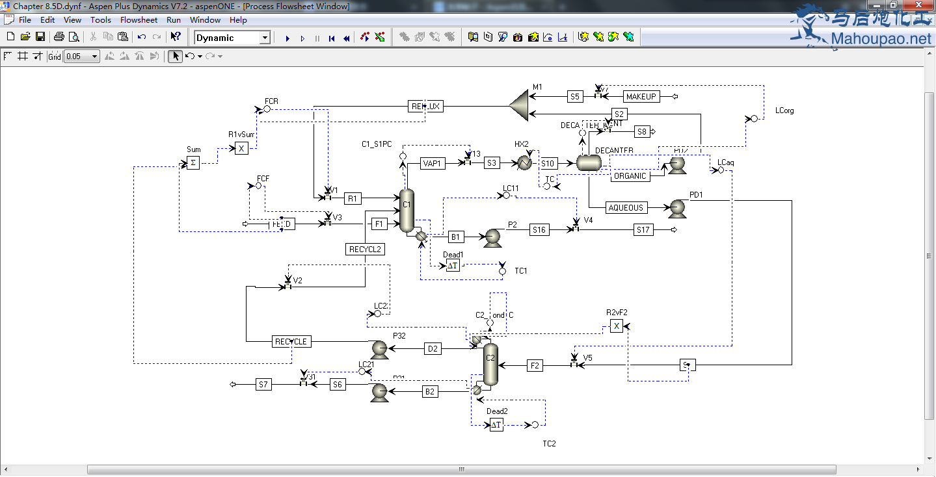Image resolution: width=936 pixels, height=477 pixels.
Task: Open the Simulation Explorer icon
Action: [474, 37]
